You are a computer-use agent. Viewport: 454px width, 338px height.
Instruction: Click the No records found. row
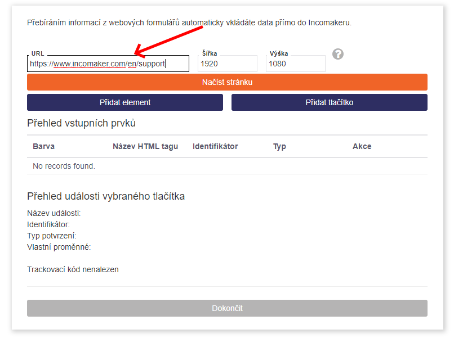click(x=228, y=166)
